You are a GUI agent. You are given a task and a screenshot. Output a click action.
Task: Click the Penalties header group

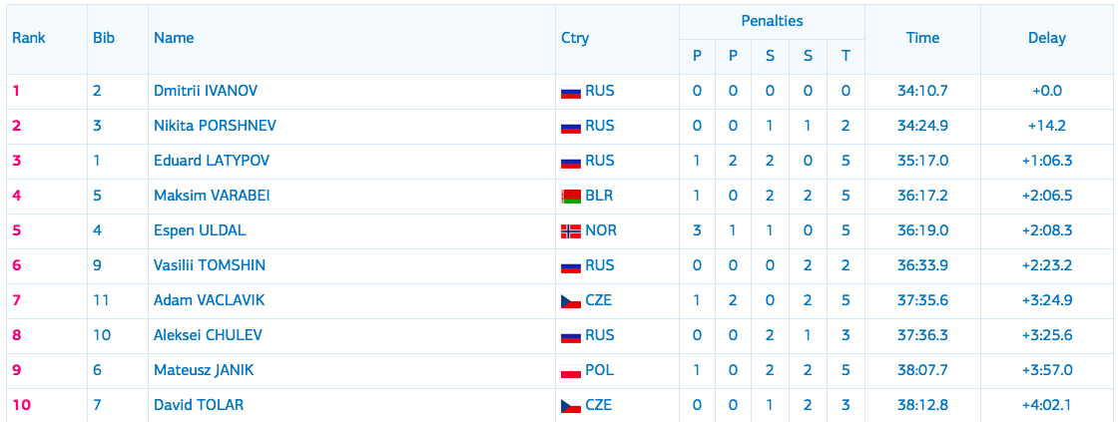772,21
